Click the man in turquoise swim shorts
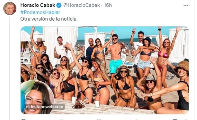Screen dimensions: 197x120 115,55
